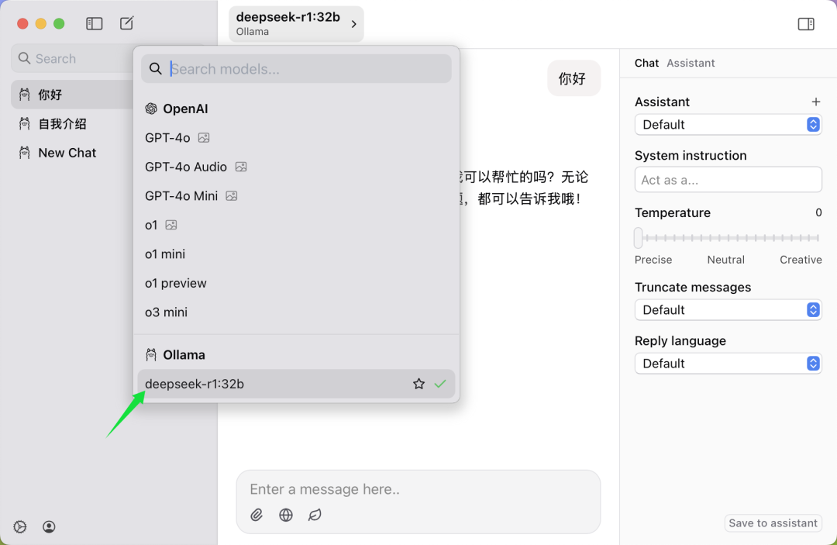Click llama icon beside 自我介绍

(25, 124)
